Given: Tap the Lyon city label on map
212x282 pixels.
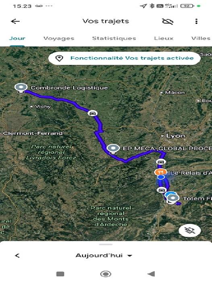Looking at the screenshot, I should 175,136.
